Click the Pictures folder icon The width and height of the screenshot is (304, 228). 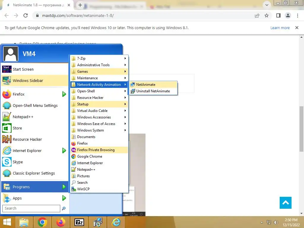pos(74,176)
